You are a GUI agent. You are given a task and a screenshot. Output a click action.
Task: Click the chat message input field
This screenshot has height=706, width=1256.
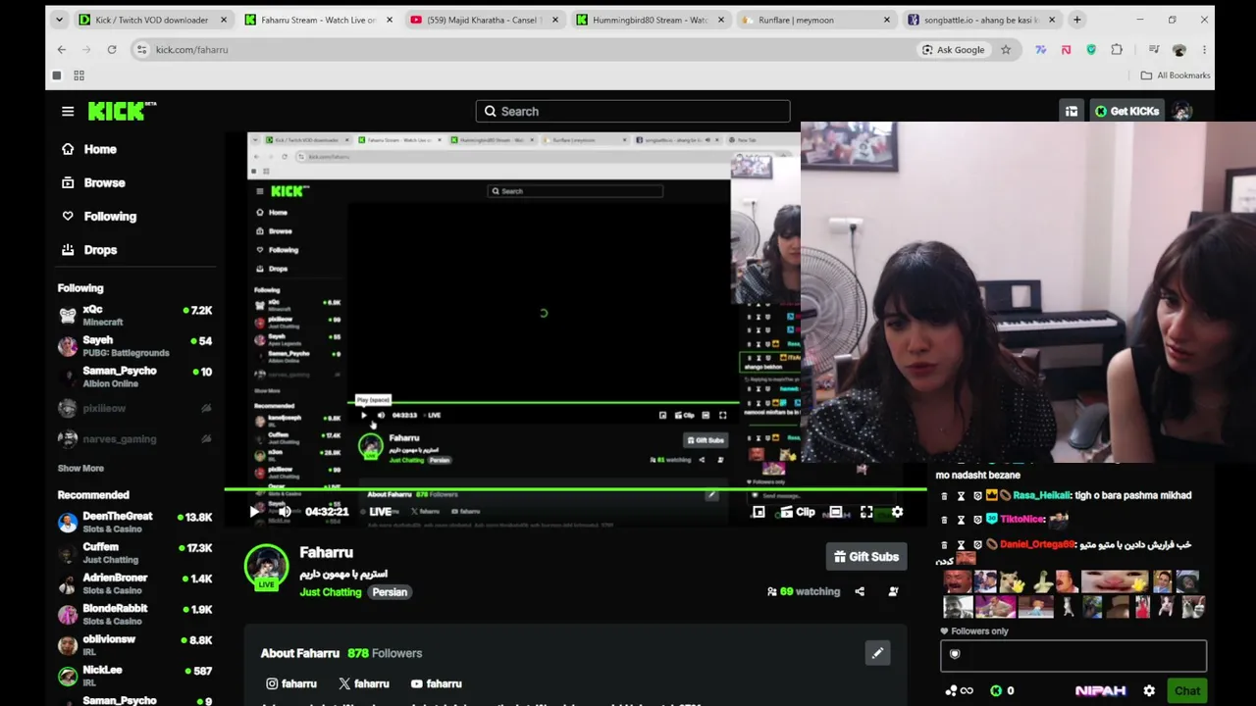[x=1073, y=656]
